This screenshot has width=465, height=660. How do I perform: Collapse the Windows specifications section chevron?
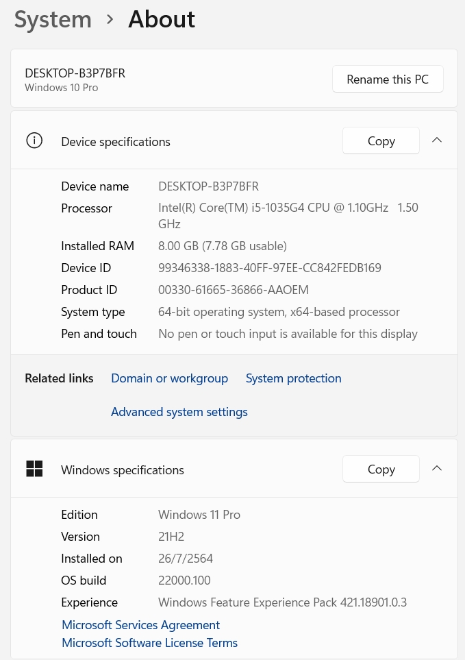tap(437, 469)
